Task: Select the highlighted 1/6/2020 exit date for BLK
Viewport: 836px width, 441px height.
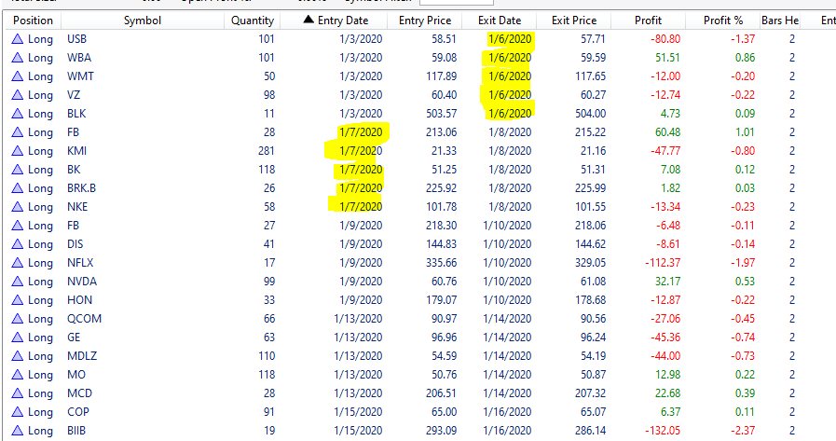Action: 510,114
